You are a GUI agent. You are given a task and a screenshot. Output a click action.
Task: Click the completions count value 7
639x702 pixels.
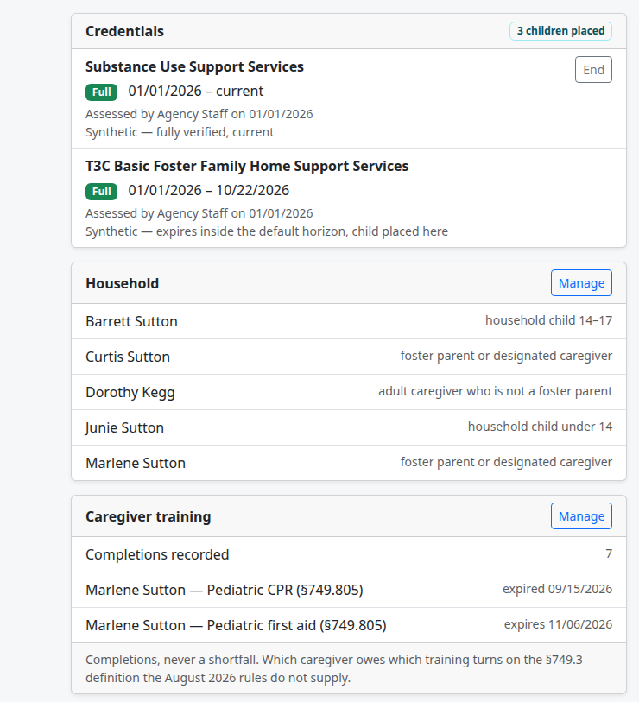click(x=609, y=553)
